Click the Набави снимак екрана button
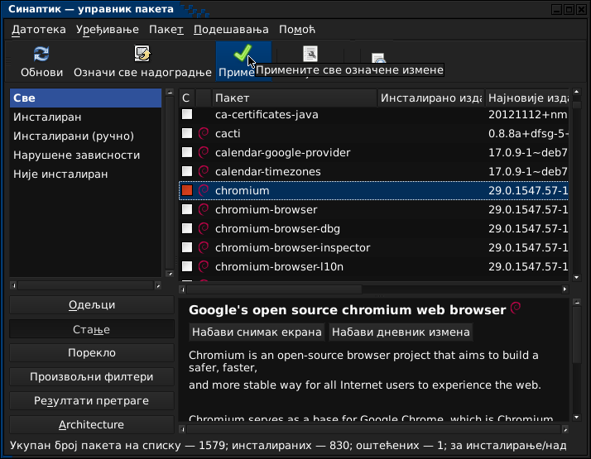 pyautogui.click(x=257, y=332)
